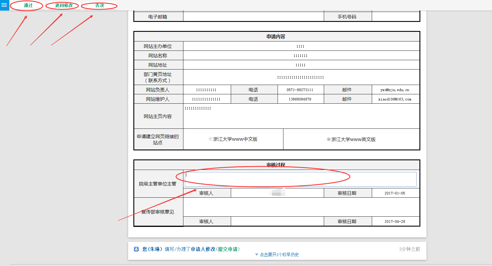Click the empty 手机号码 value field
This screenshot has width=492, height=266.
pyautogui.click(x=395, y=17)
